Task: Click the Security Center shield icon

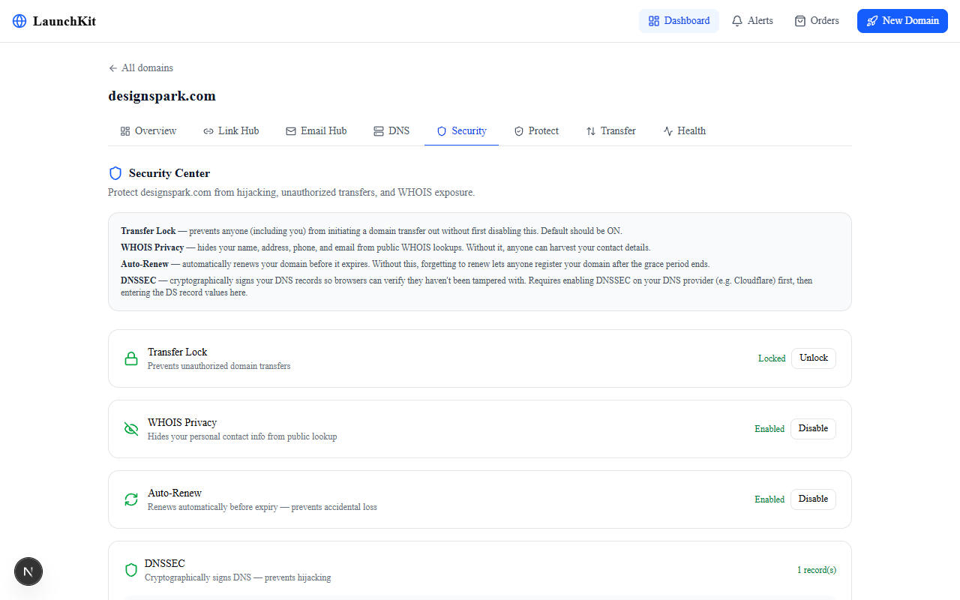Action: click(x=115, y=173)
